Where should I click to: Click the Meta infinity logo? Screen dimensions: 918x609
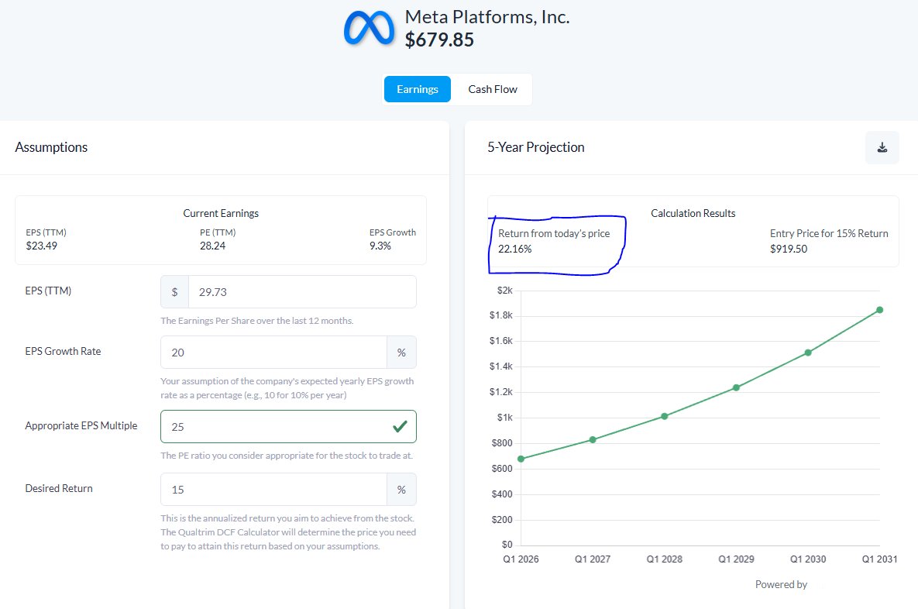coord(369,28)
